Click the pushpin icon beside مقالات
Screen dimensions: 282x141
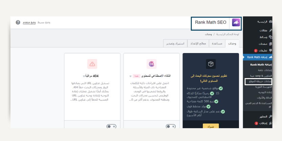tap(270, 30)
